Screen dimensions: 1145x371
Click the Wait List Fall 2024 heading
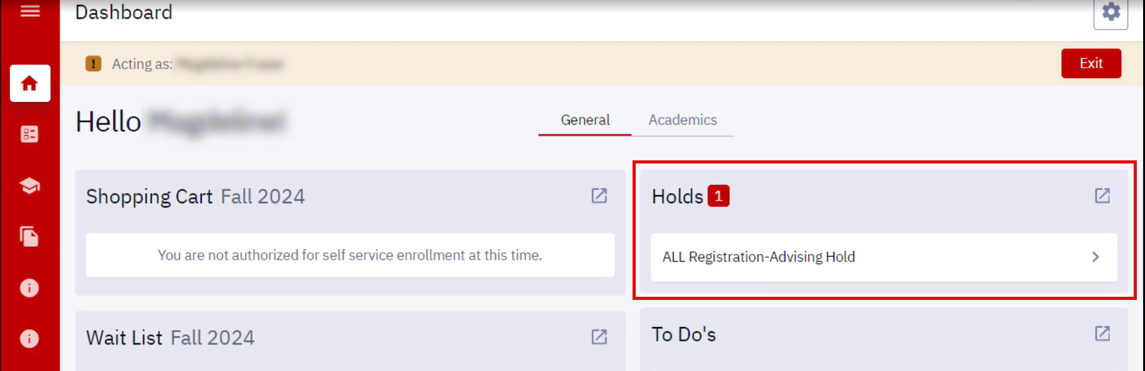tap(170, 338)
